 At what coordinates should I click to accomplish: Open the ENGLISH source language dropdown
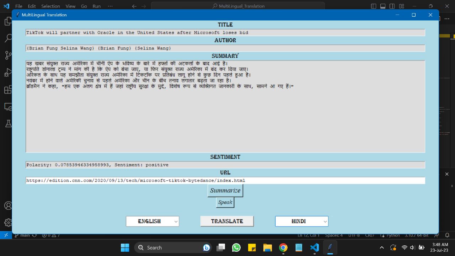coord(152,221)
